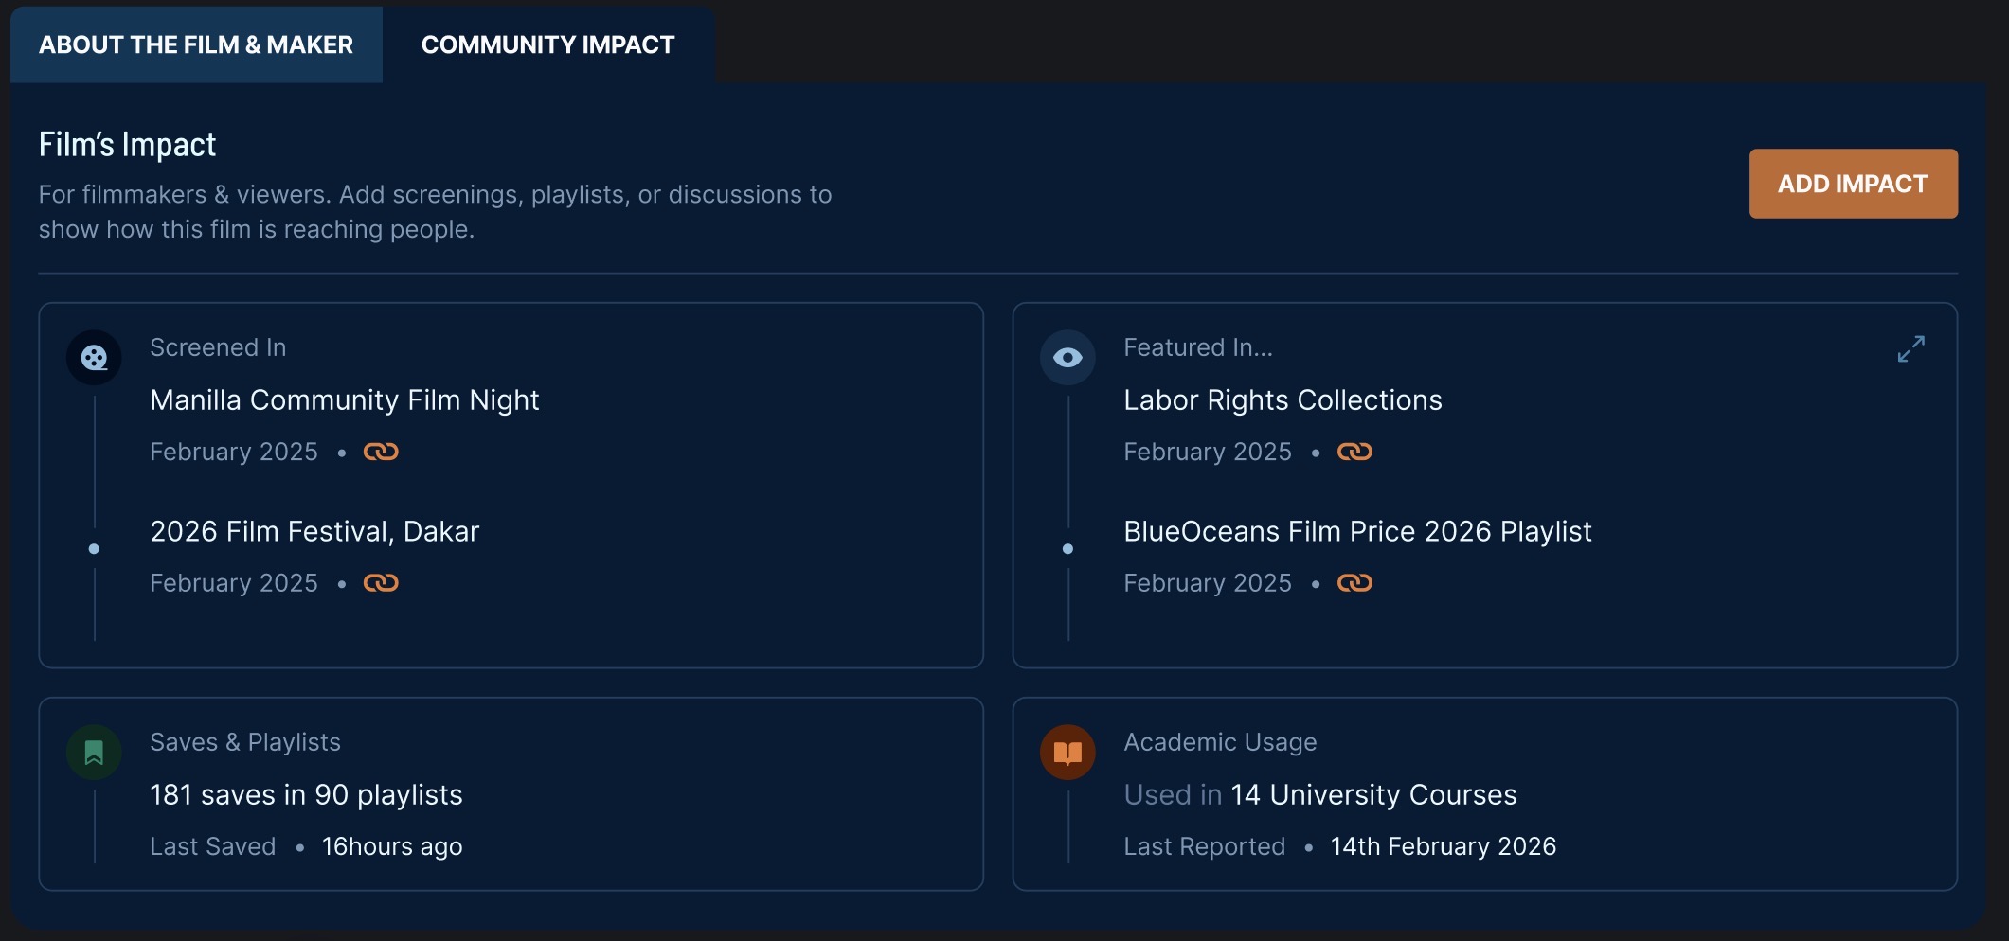
Task: Click the film reel icon beside Screened In
Action: click(x=94, y=358)
